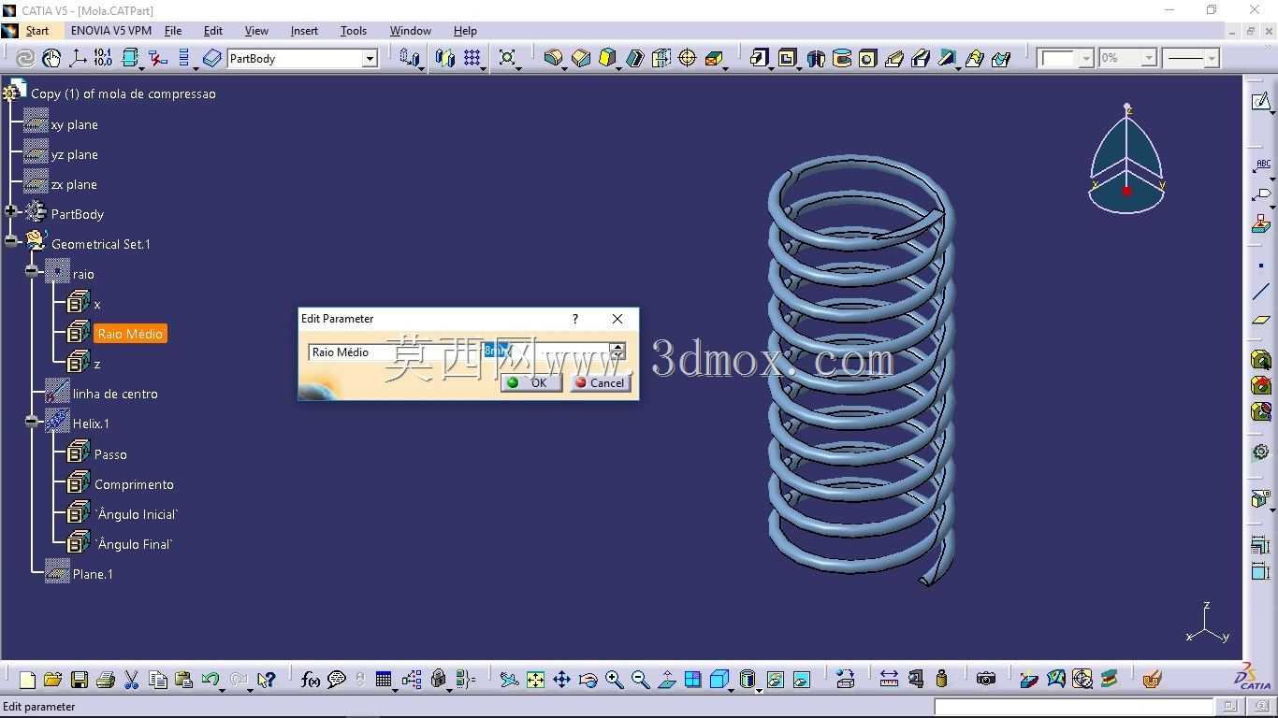The width and height of the screenshot is (1278, 718).
Task: Open the 0% transparency dropdown
Action: point(1149,59)
